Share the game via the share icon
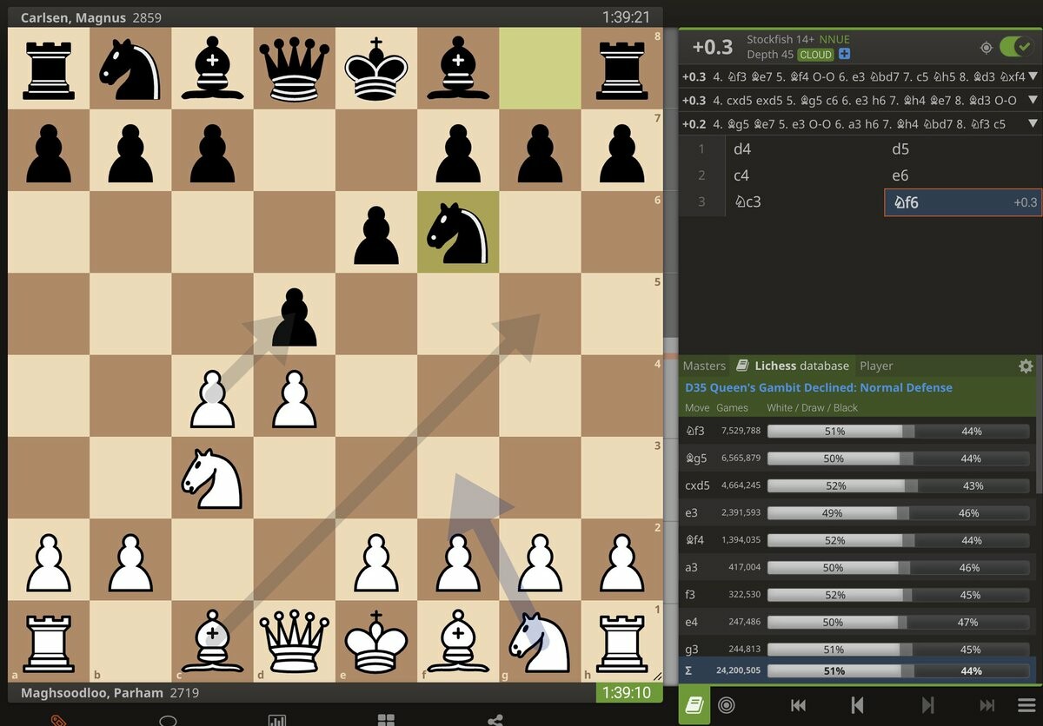This screenshot has height=726, width=1043. point(495,722)
